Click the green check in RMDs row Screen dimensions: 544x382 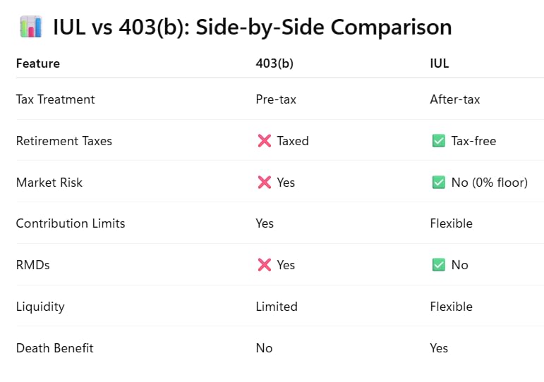pyautogui.click(x=439, y=265)
